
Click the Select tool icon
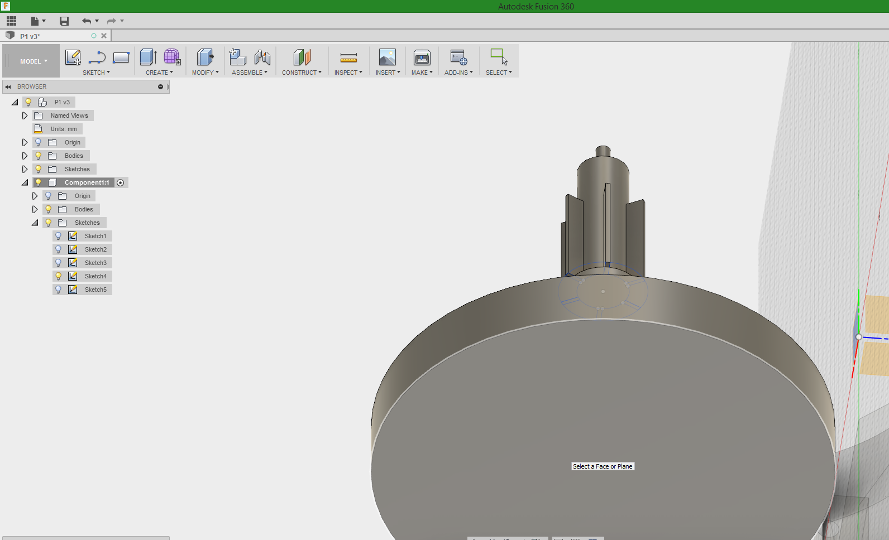point(499,57)
